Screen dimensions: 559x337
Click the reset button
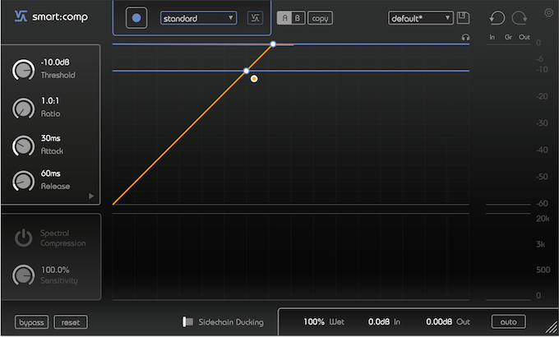70,322
